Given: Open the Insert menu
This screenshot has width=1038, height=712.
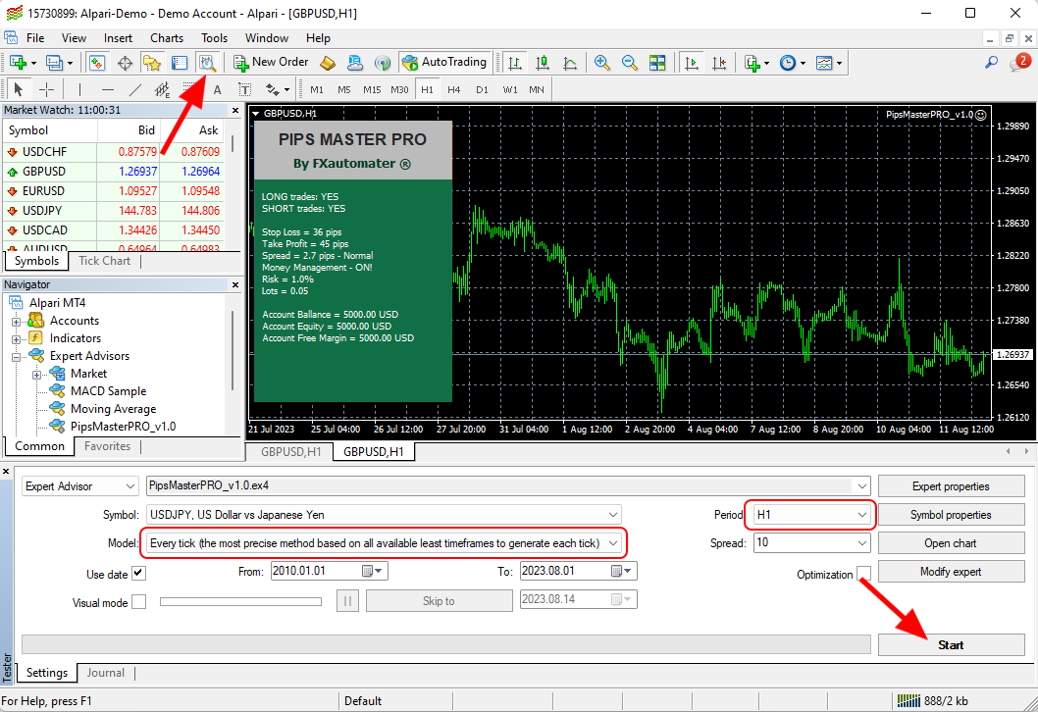Looking at the screenshot, I should [x=118, y=38].
